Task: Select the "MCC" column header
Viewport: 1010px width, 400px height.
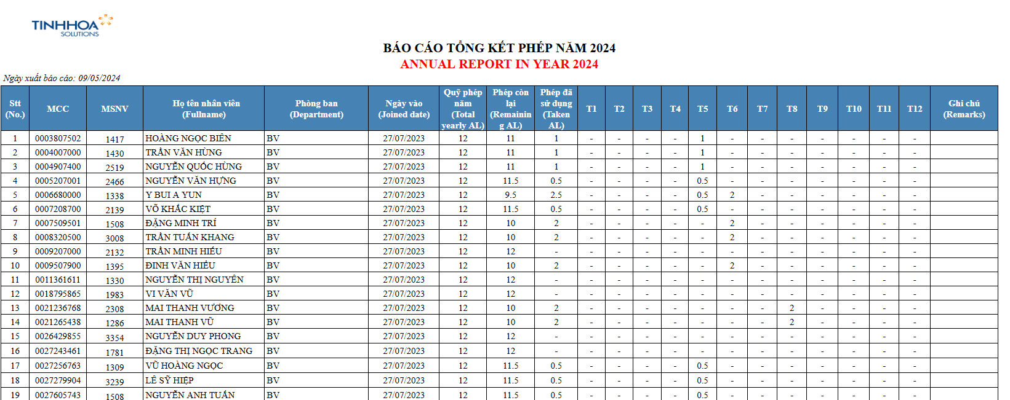Action: 58,109
